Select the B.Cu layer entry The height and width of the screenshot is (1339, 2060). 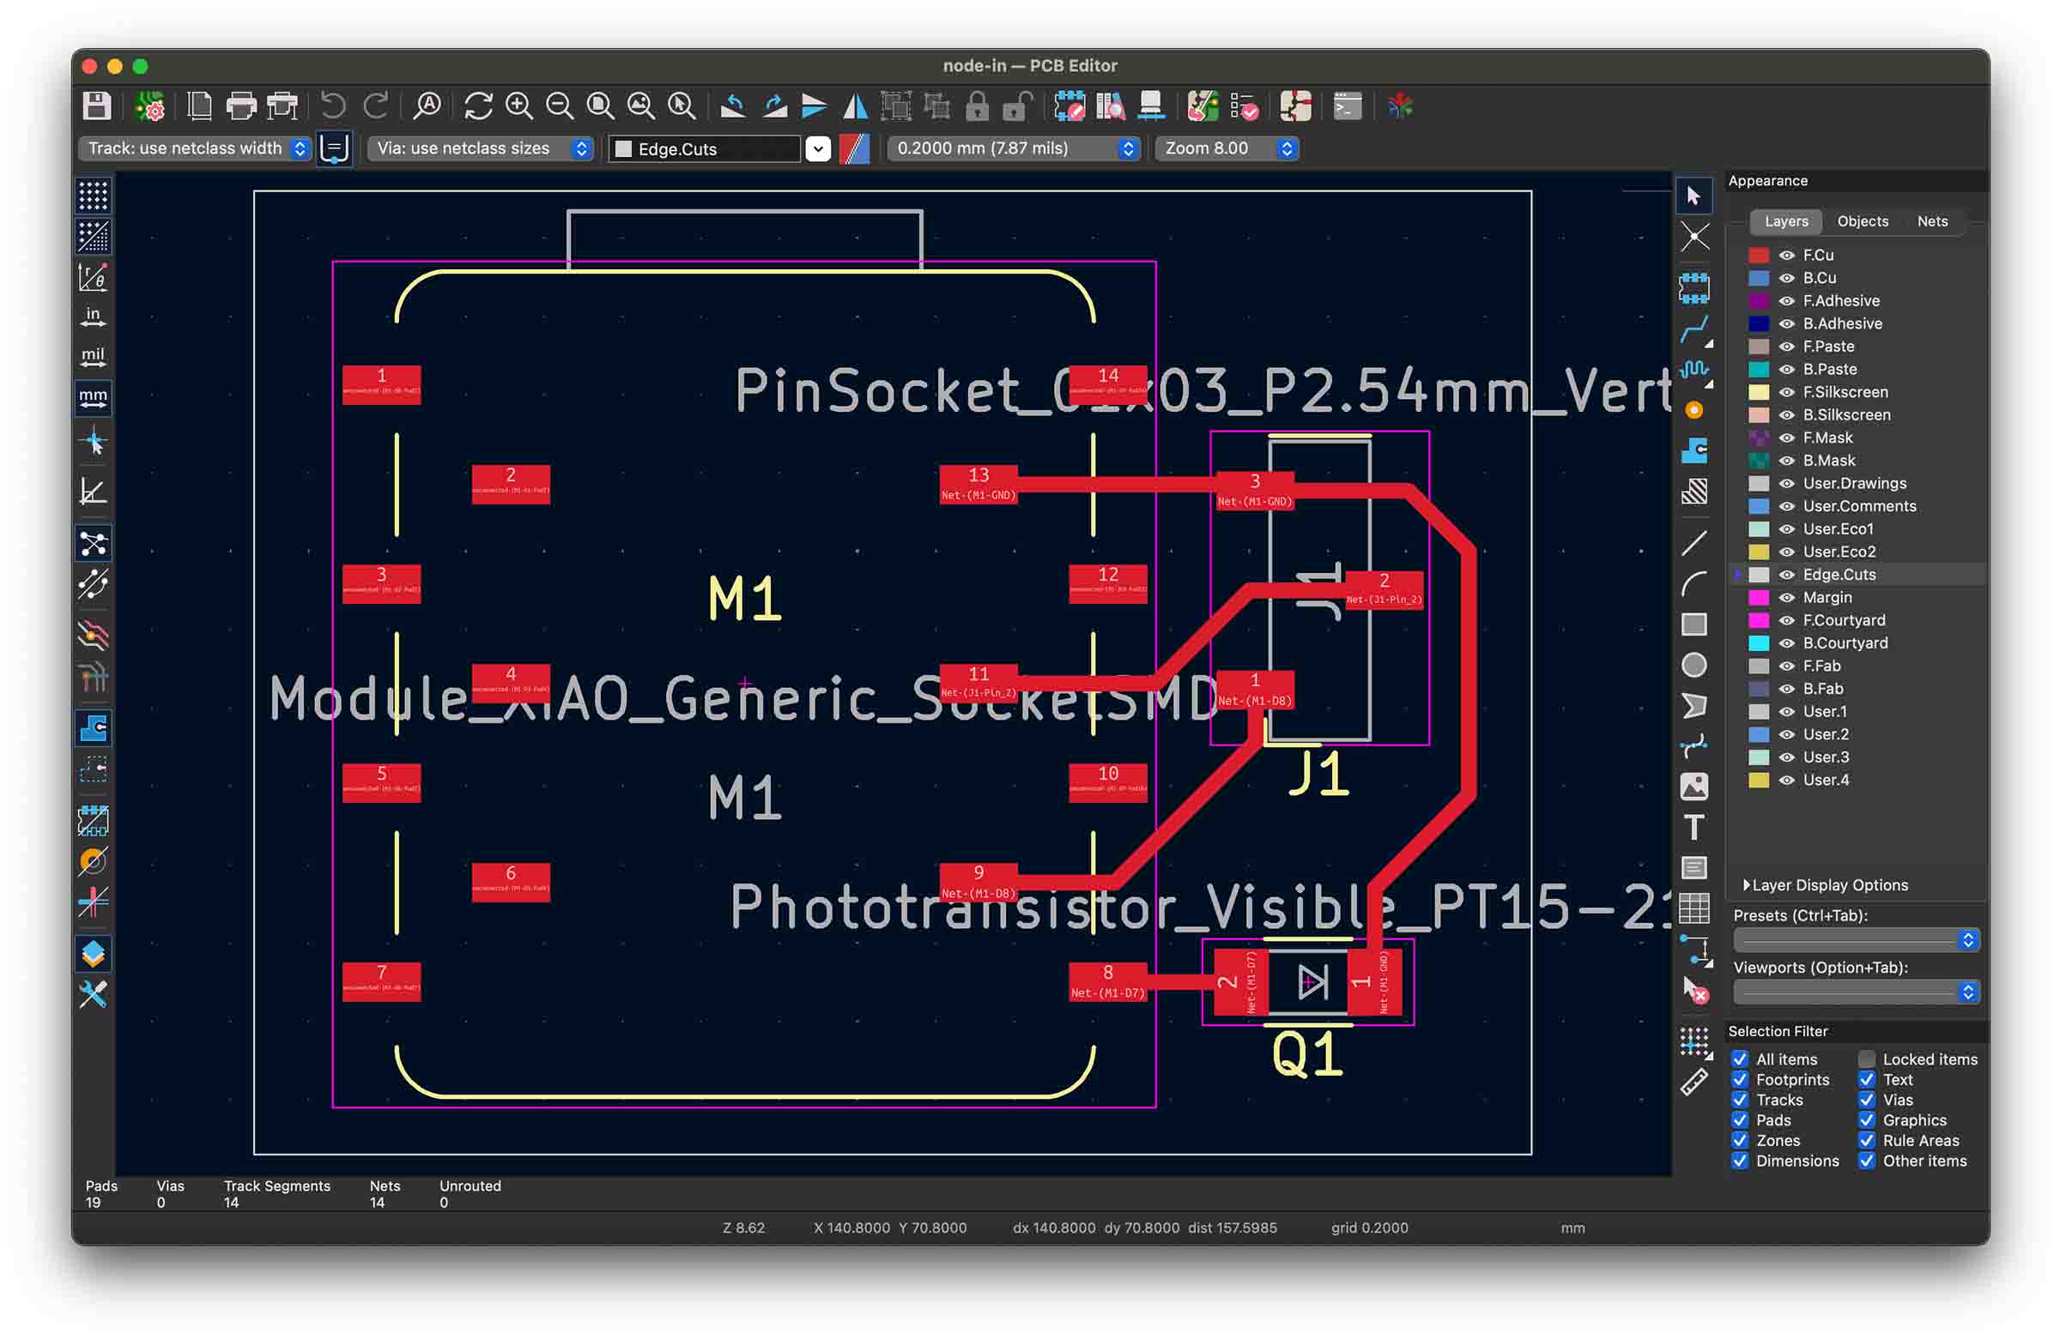(1820, 279)
